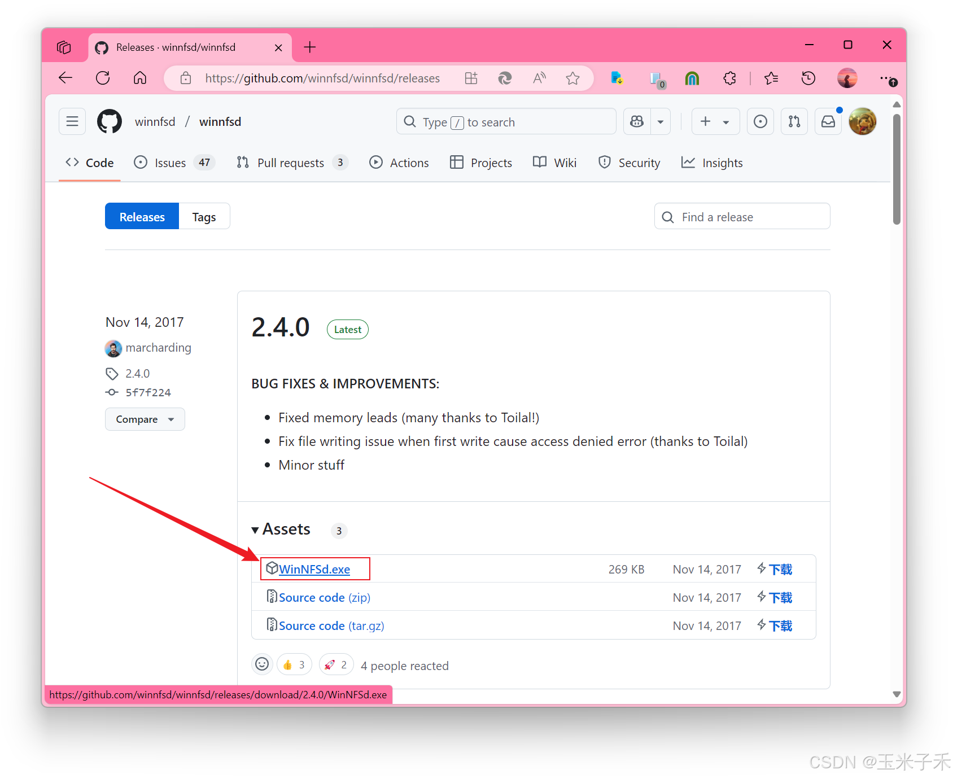This screenshot has width=953, height=779.
Task: Download Source code (zip)
Action: point(325,598)
